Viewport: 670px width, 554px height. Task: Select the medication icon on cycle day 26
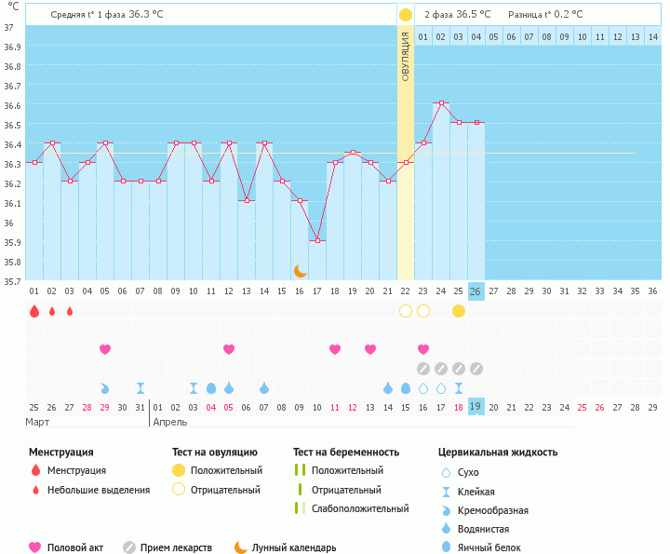[476, 369]
